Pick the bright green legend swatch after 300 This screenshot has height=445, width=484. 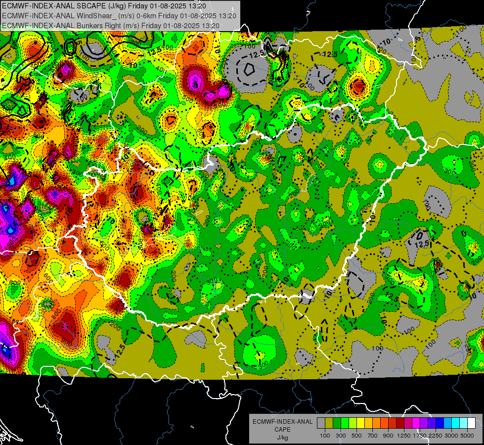[345, 423]
